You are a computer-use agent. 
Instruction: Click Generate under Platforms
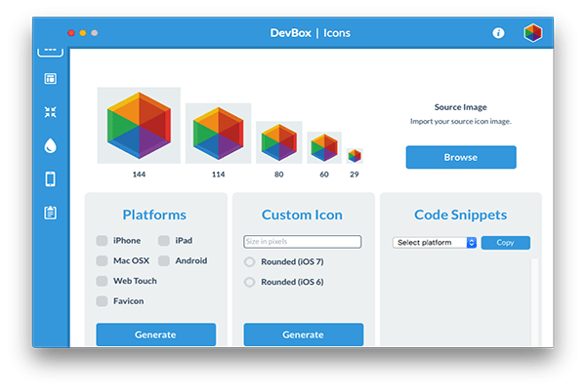156,334
